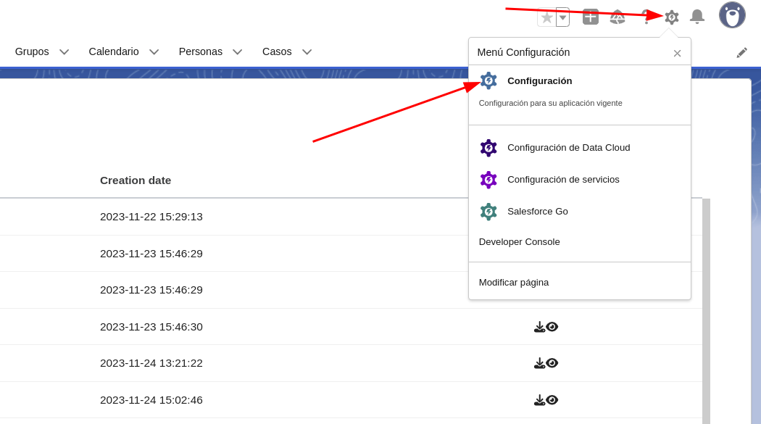Click the setup gear icon in header
761x424 pixels.
672,17
